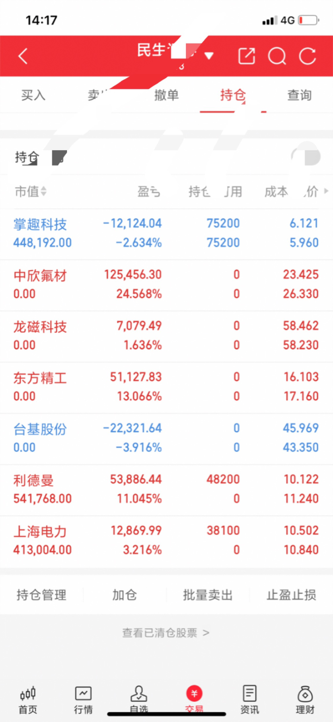Switch to the 撤单 tab
The image size is (333, 722).
click(x=166, y=95)
